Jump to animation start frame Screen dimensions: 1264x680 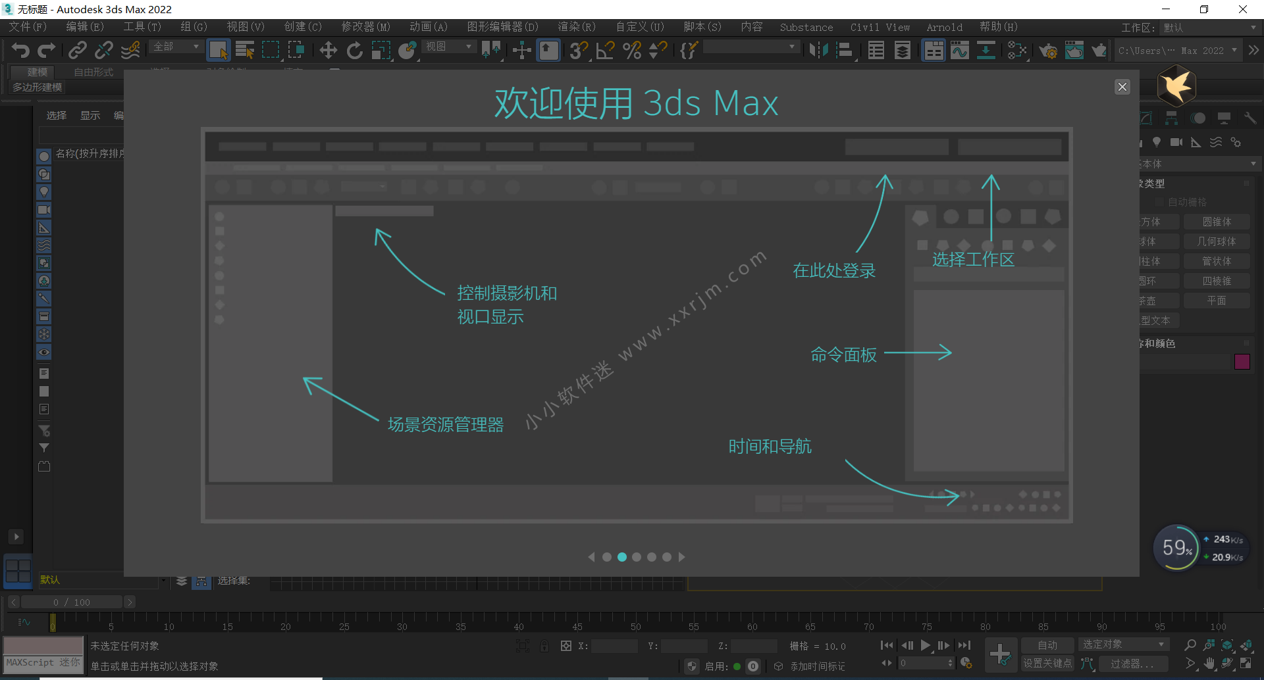(887, 645)
